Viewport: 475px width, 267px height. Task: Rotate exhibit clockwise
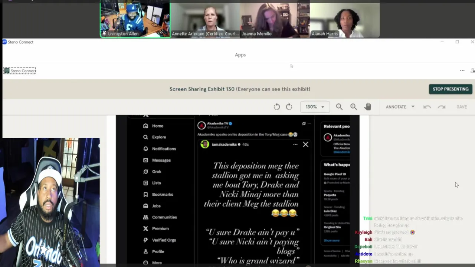point(289,107)
